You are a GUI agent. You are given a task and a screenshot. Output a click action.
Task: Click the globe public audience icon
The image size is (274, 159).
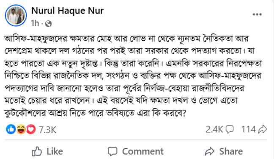click(48, 24)
